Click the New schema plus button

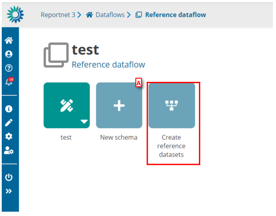coord(119,105)
